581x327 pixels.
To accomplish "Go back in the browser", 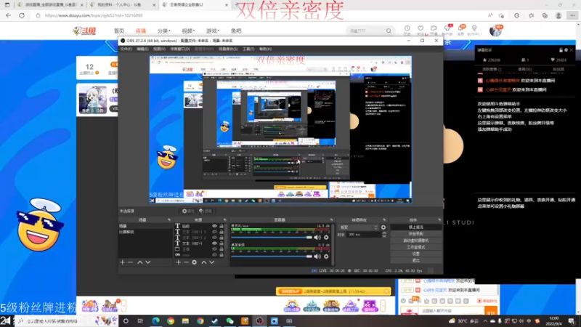I will (9, 15).
